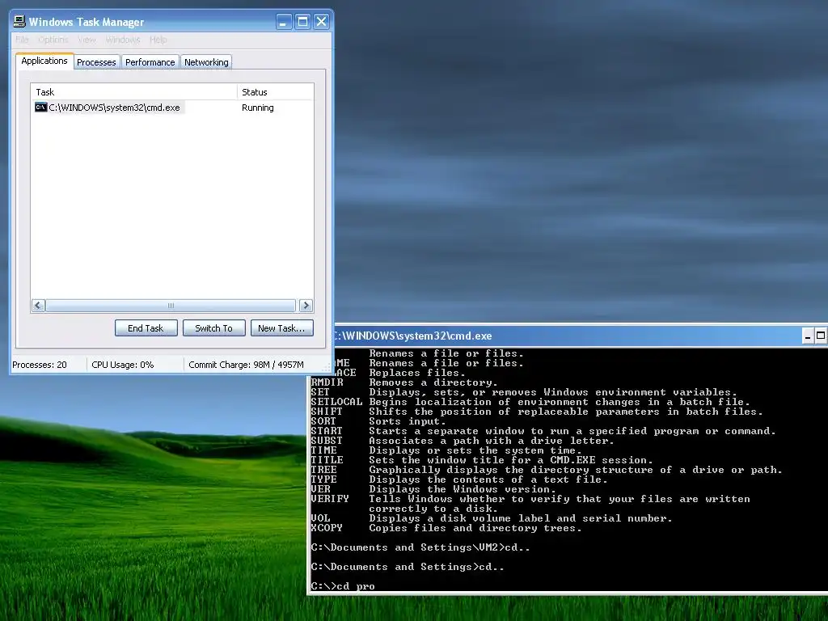828x621 pixels.
Task: Open the Help menu in Task Manager
Action: click(x=158, y=40)
